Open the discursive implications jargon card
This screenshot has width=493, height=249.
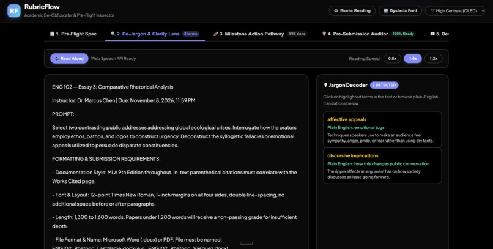pos(382,166)
